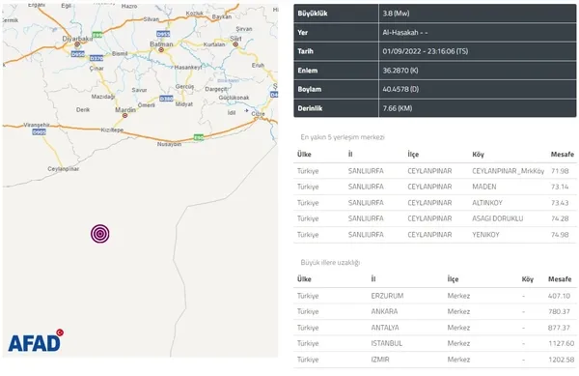Click the Cizre label on map
Screen dimensions: 579x376
[x=258, y=114]
